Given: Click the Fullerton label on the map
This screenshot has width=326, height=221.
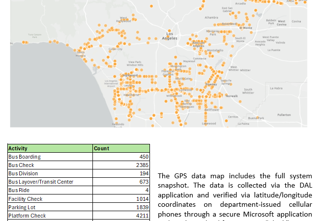Looking at the screenshot, I should pos(284,114).
